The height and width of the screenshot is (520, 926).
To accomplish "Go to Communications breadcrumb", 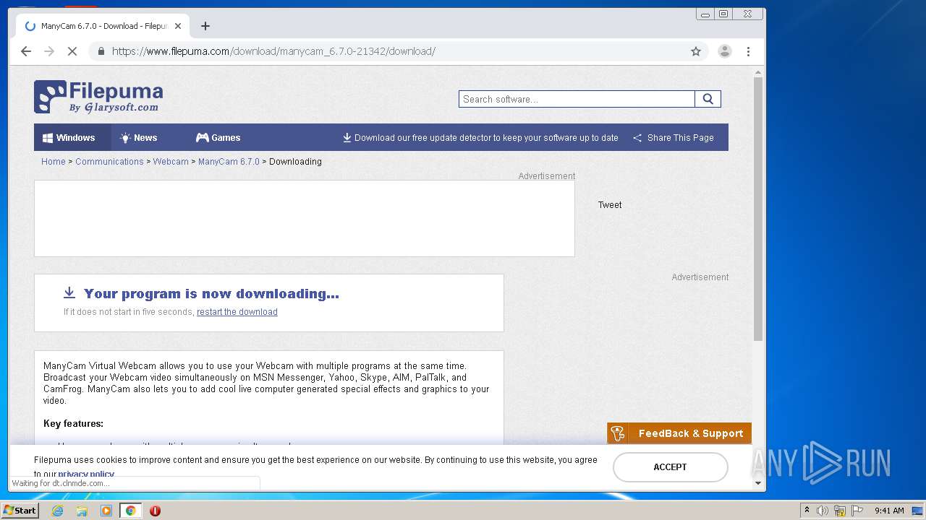I will pos(109,162).
